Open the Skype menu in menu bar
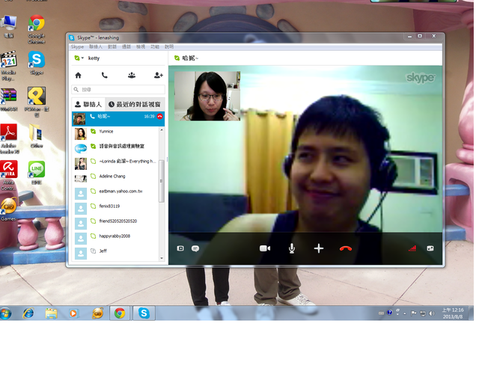Viewport: 479px width, 383px height. pyautogui.click(x=77, y=46)
